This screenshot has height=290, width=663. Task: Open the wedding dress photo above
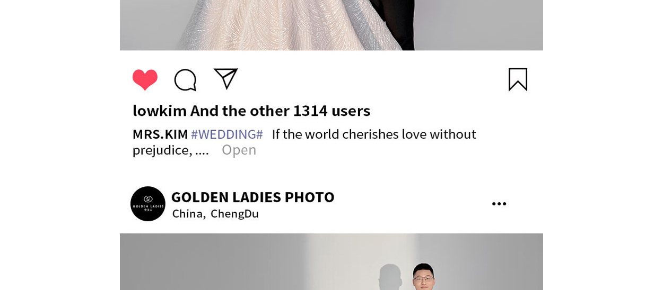[x=331, y=25]
